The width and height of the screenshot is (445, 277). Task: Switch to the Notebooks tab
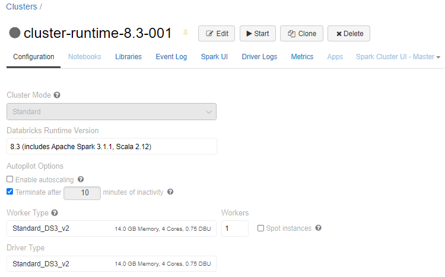(85, 57)
